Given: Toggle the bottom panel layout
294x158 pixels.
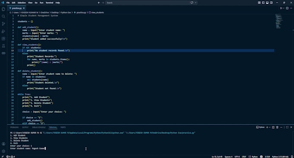Looking at the screenshot, I should pos(267,3).
